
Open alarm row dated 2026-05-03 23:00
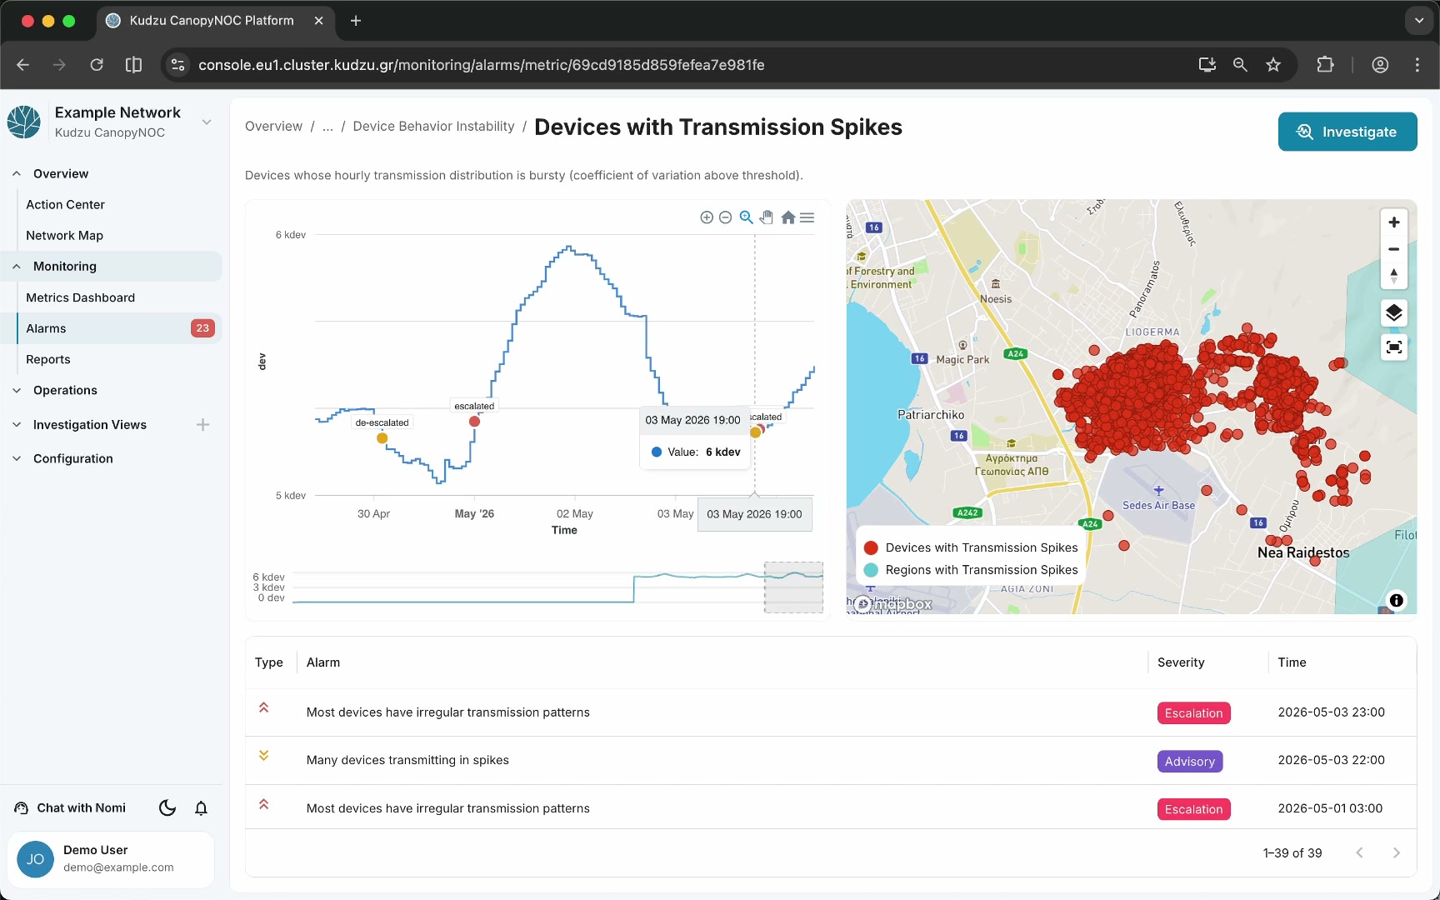pyautogui.click(x=831, y=712)
